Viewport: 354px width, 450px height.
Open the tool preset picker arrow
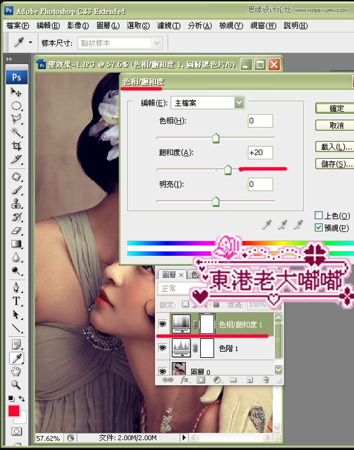pos(30,43)
